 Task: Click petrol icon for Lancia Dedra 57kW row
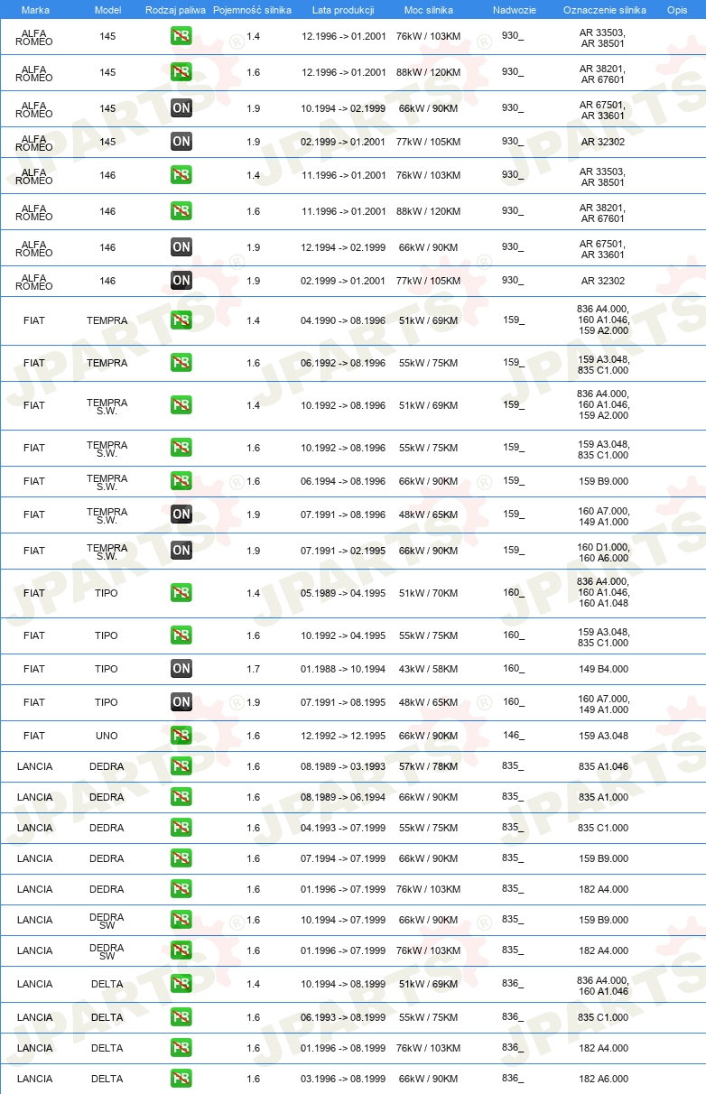pos(181,766)
